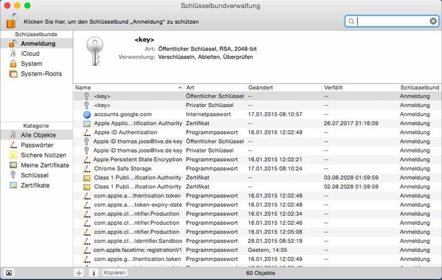Click key icon of public <key> row

pos(87,96)
